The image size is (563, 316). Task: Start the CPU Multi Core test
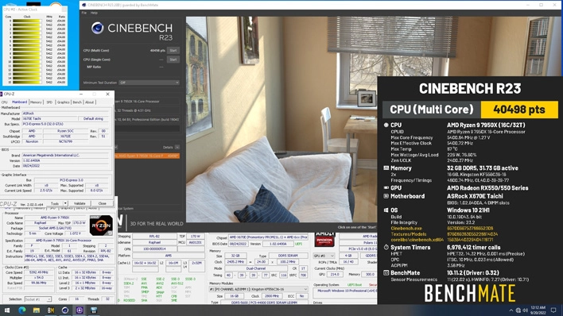pyautogui.click(x=173, y=51)
